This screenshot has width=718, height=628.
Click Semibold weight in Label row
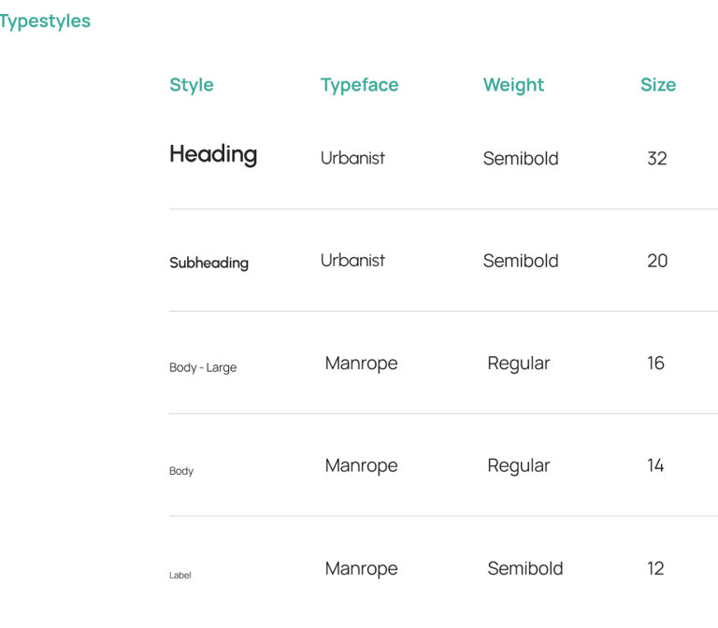point(524,568)
